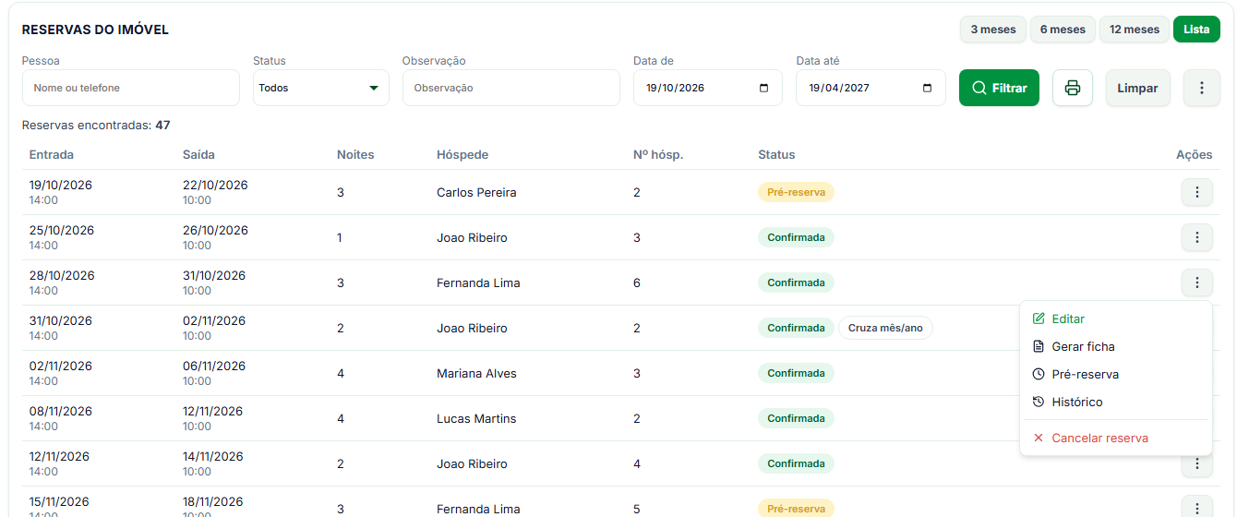Choose Gerar ficha from the menu
The height and width of the screenshot is (517, 1237).
[x=1116, y=346]
